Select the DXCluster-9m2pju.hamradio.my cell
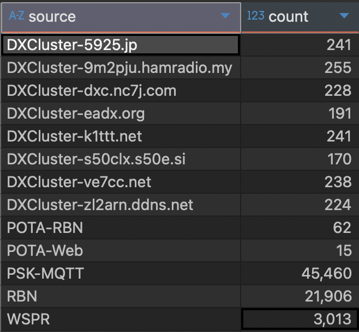This screenshot has width=359, height=332. tap(121, 67)
